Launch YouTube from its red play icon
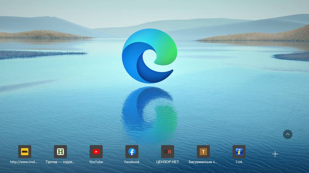This screenshot has width=309, height=173. tap(96, 152)
